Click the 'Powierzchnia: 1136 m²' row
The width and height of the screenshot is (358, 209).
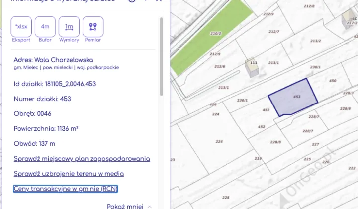point(46,129)
